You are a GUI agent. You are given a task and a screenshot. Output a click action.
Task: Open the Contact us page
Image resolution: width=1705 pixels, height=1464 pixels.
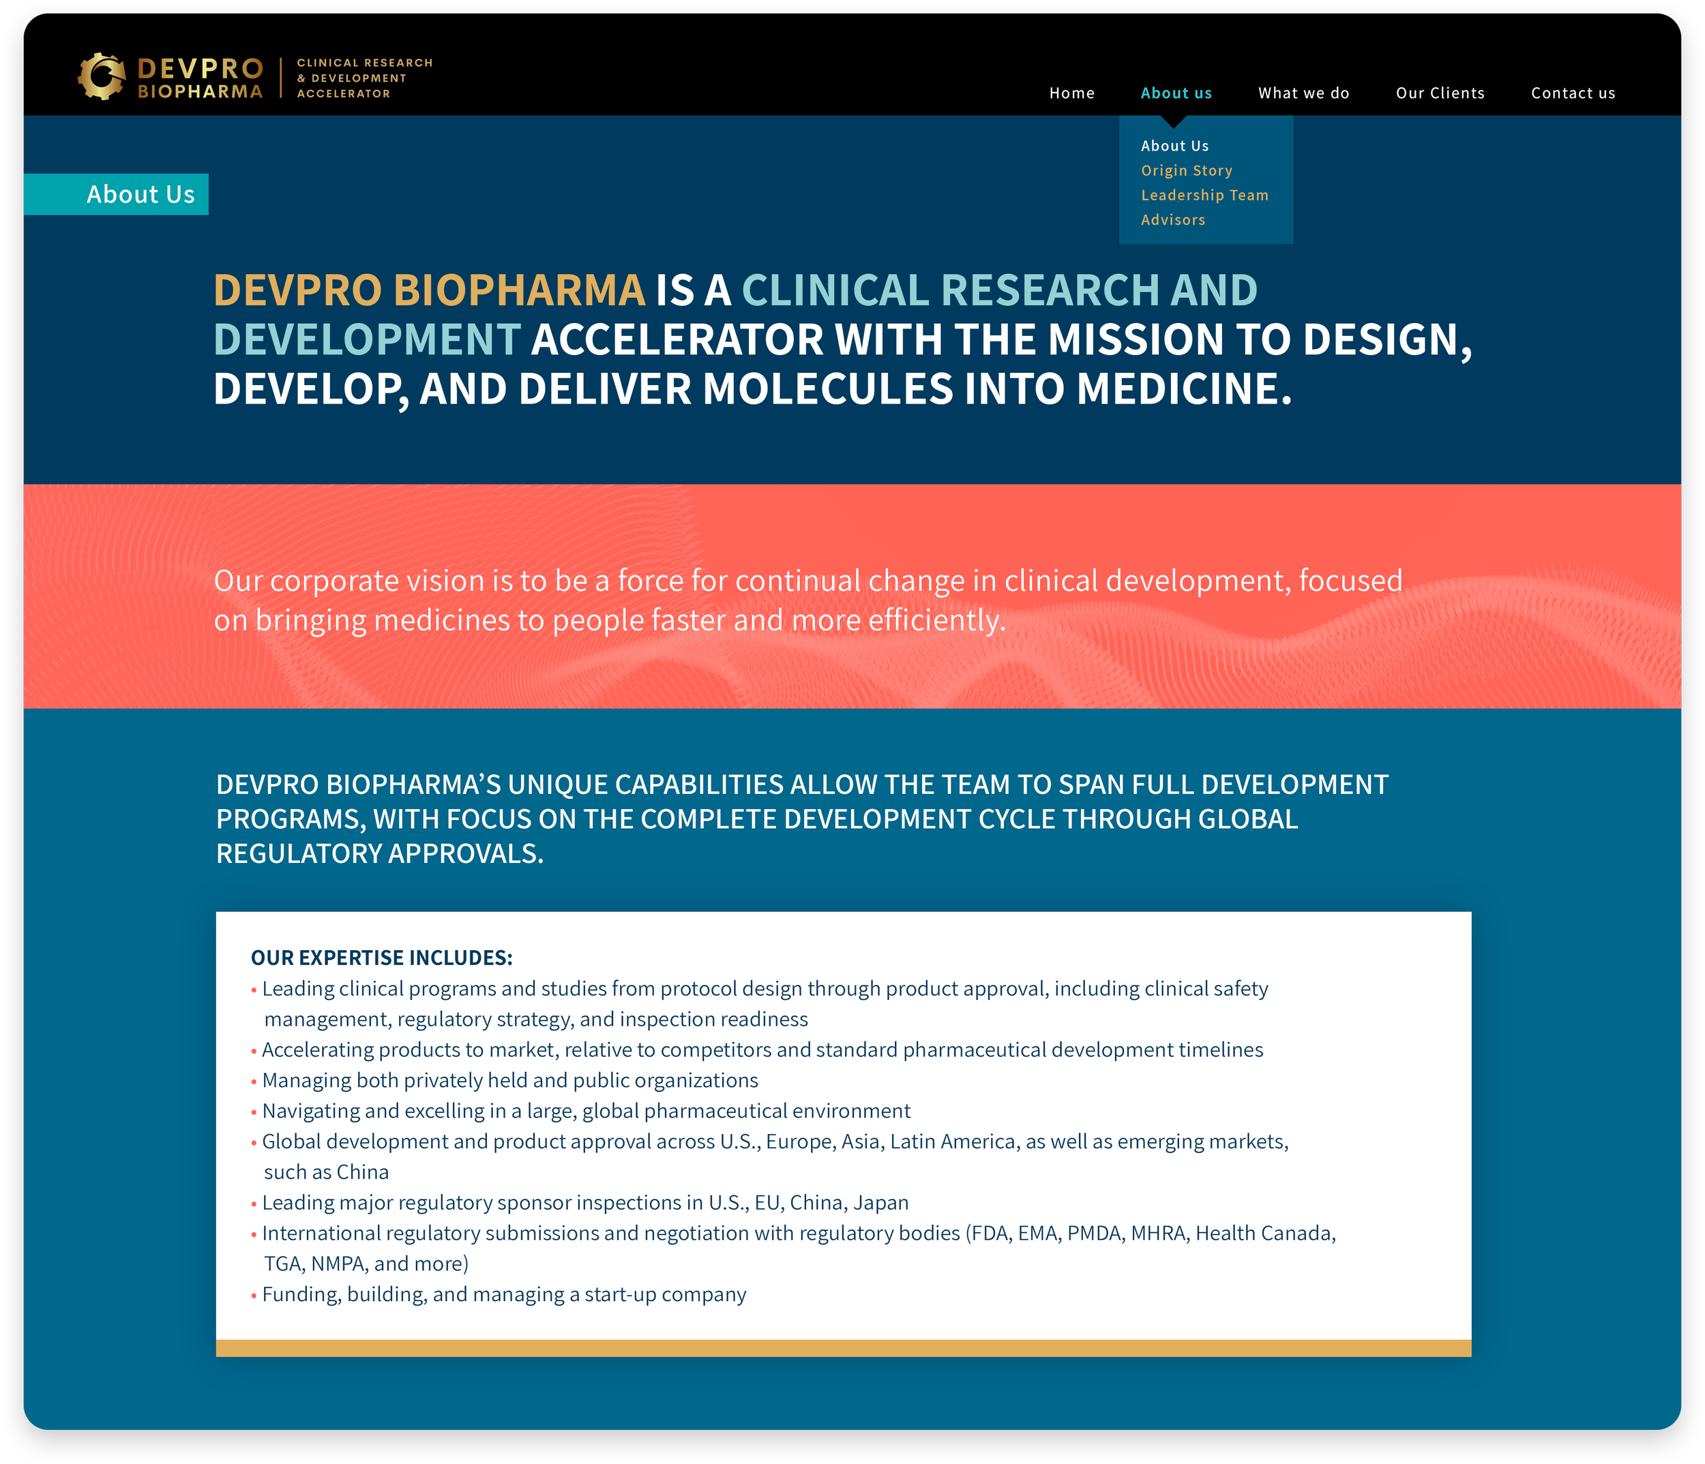click(x=1573, y=93)
